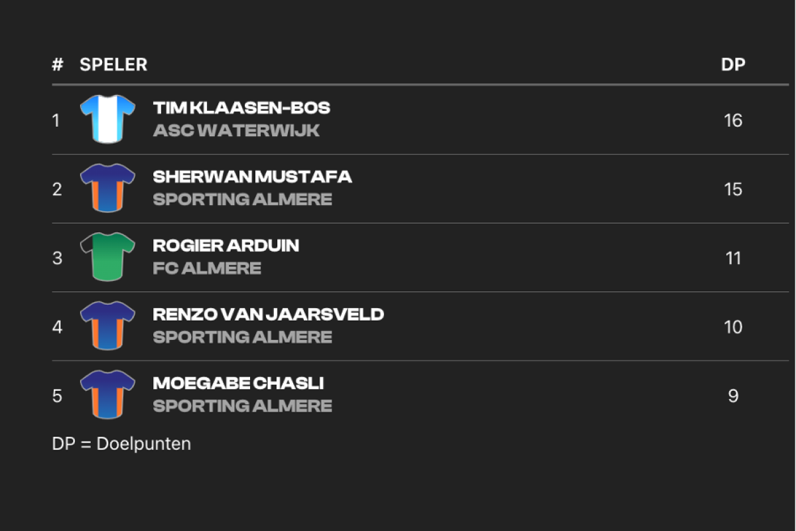Select Sporting Almere under Moegabe Chasli
Image resolution: width=796 pixels, height=531 pixels.
point(243,406)
